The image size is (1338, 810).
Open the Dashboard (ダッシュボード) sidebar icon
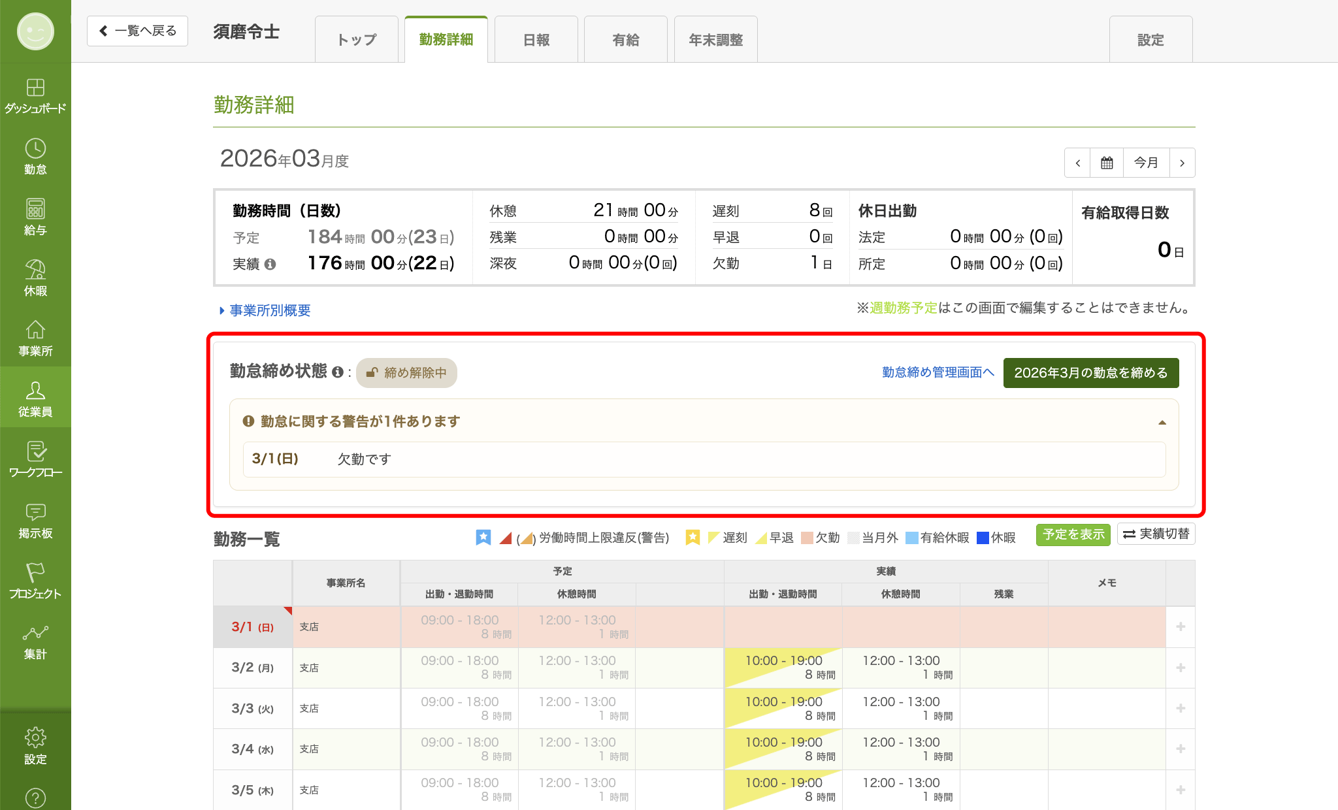click(35, 95)
